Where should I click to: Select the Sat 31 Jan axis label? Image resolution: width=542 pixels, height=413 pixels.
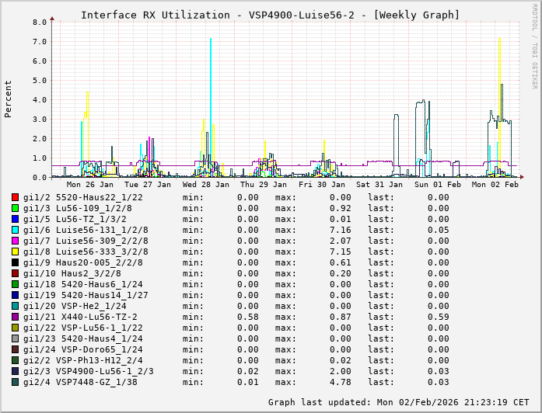[379, 185]
